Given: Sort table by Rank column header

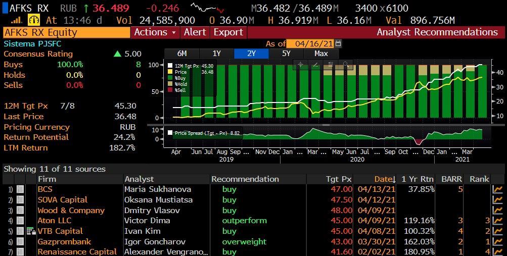Looking at the screenshot, I should pos(480,179).
